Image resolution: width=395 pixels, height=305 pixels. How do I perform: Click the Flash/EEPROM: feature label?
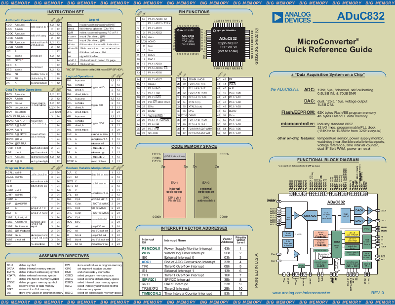tap(298, 112)
